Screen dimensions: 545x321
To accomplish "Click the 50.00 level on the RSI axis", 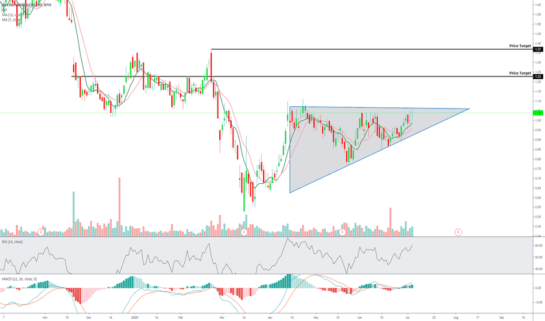I will (x=539, y=257).
